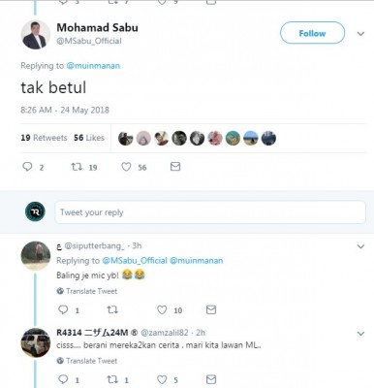The image size is (374, 388).
Task: Retweet the @zamzalil82 tweet
Action: 112,379
